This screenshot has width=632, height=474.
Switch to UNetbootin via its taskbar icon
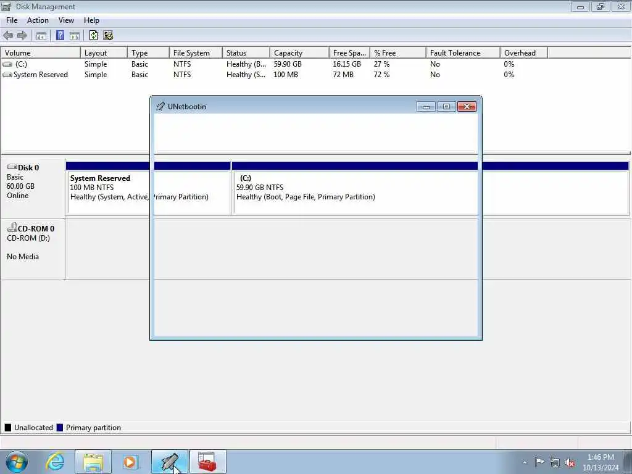pyautogui.click(x=170, y=462)
